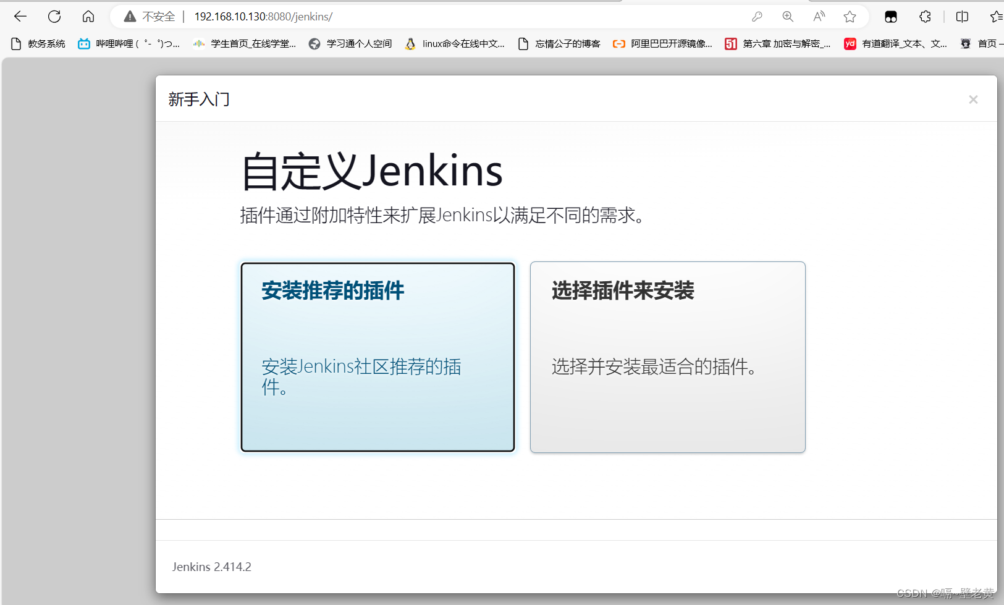Toggle the split screen view
The image size is (1004, 605).
tap(962, 17)
